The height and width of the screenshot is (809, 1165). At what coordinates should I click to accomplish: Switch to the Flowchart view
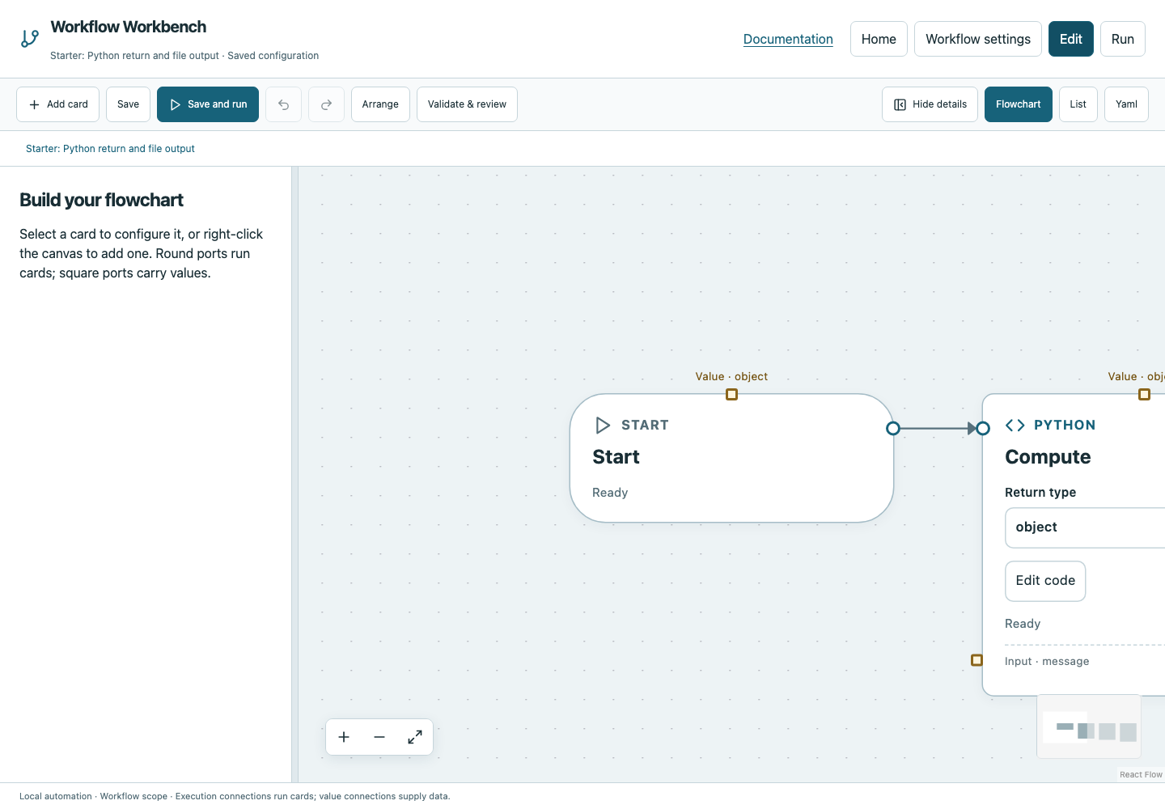(x=1018, y=104)
